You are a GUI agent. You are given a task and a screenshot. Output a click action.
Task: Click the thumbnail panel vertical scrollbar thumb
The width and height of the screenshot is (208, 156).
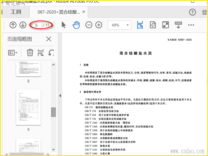point(54,112)
